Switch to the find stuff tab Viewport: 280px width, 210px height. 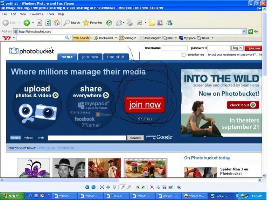point(116,57)
